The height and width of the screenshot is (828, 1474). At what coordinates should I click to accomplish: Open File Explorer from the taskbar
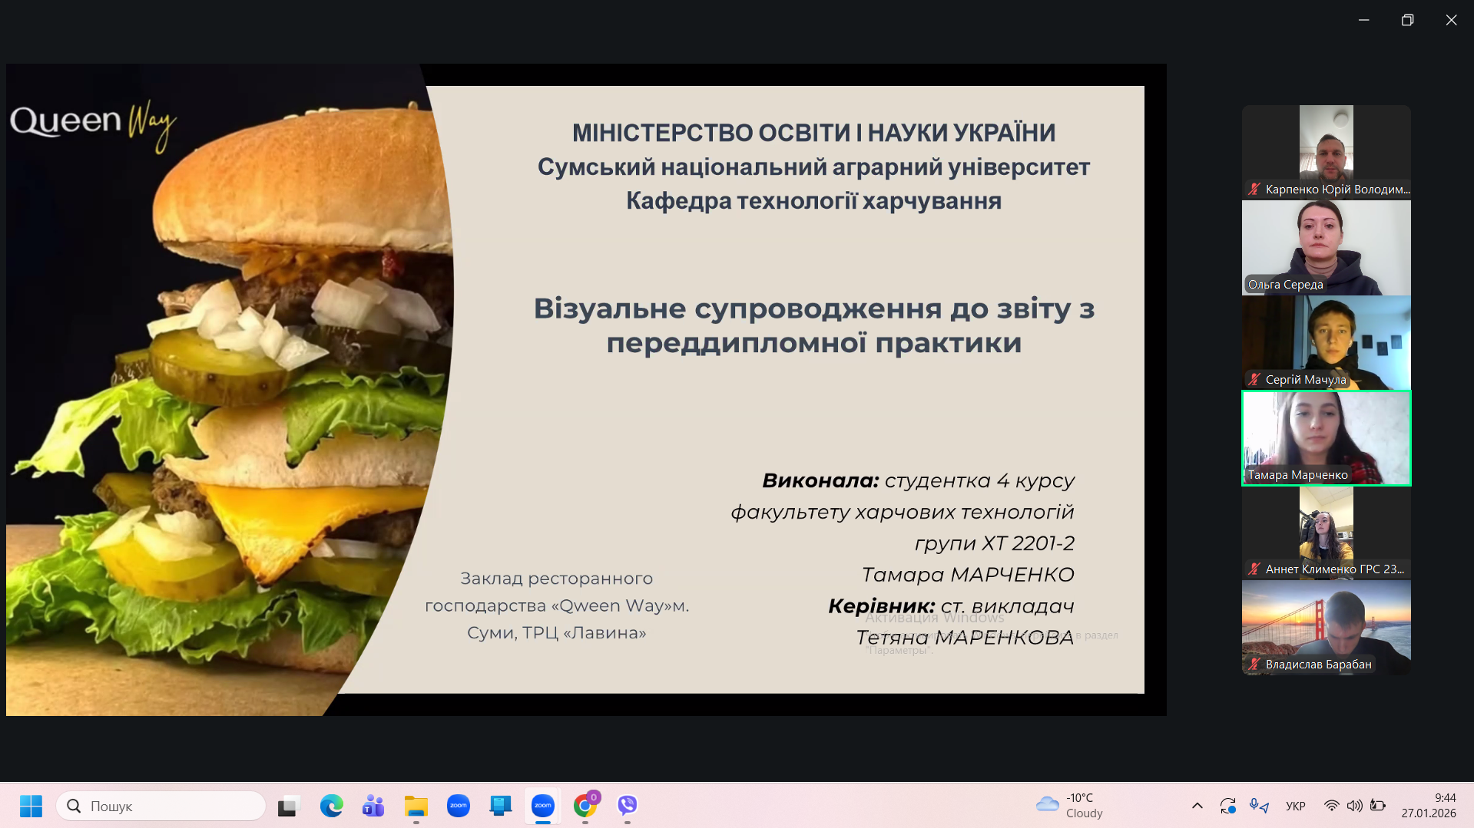(416, 806)
